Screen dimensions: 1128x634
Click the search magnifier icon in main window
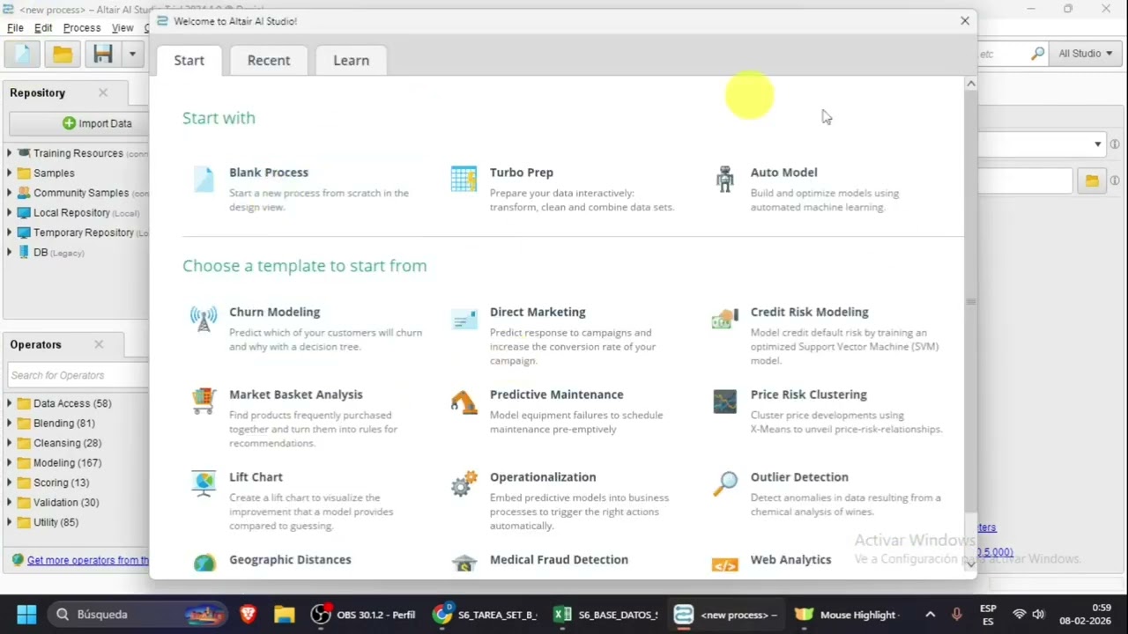(x=1037, y=54)
